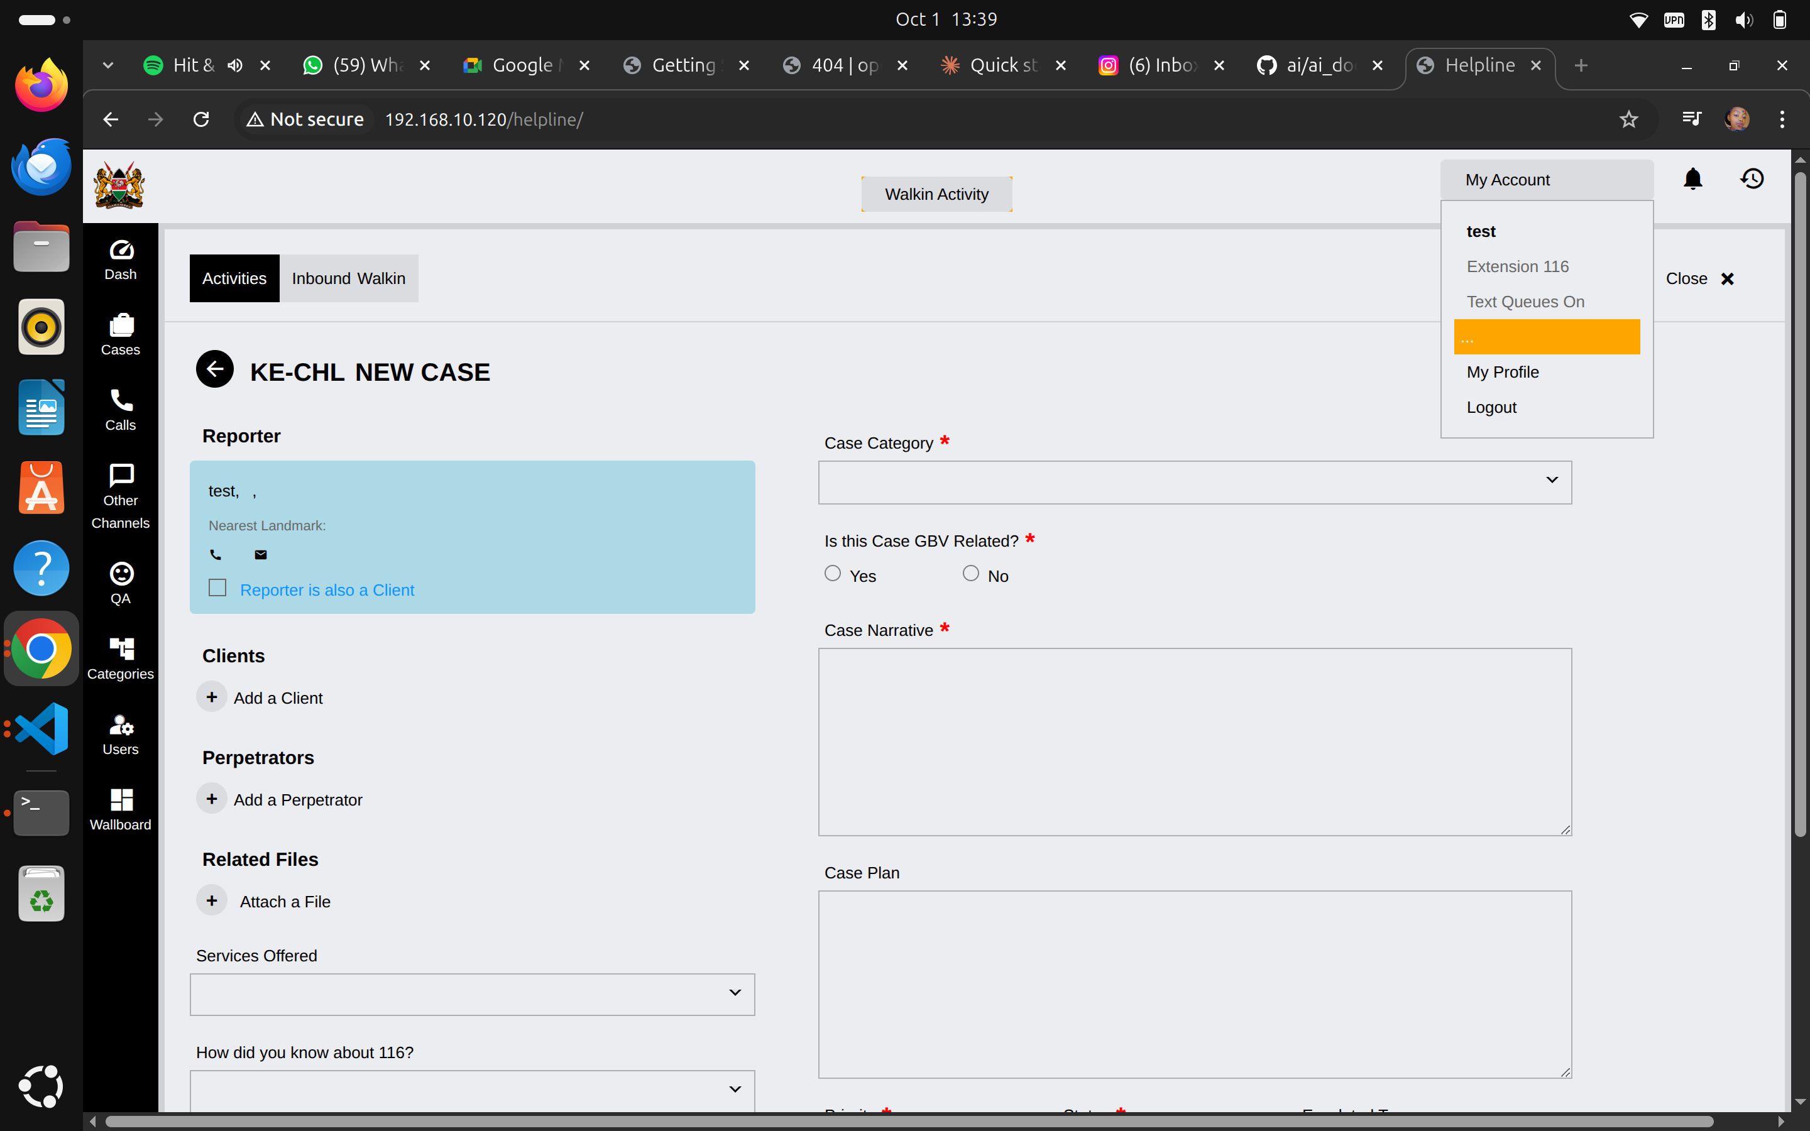Select Yes for Is this Case GBV Related
The width and height of the screenshot is (1810, 1131).
coord(833,572)
